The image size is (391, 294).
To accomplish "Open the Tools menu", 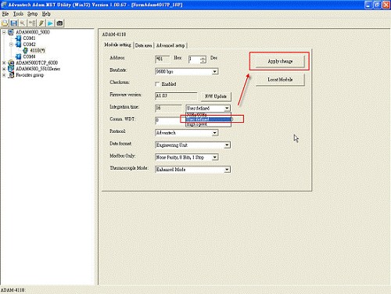I will point(18,14).
